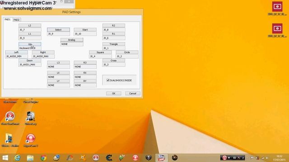Click the L2 mapping button
Viewport: 289px width, 162px height.
click(30, 26)
